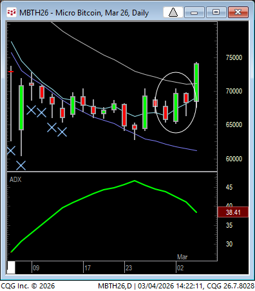Click the status text MBTH26,D timestamp
The image size is (255, 291).
click(x=176, y=286)
